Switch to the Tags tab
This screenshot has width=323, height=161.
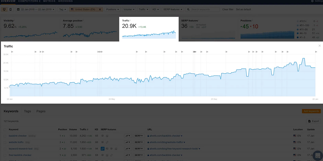click(27, 111)
